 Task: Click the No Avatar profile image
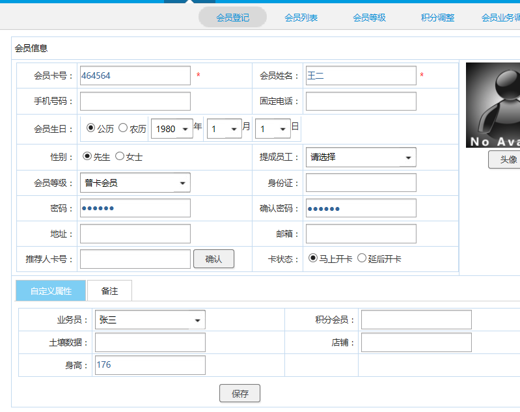coord(493,105)
